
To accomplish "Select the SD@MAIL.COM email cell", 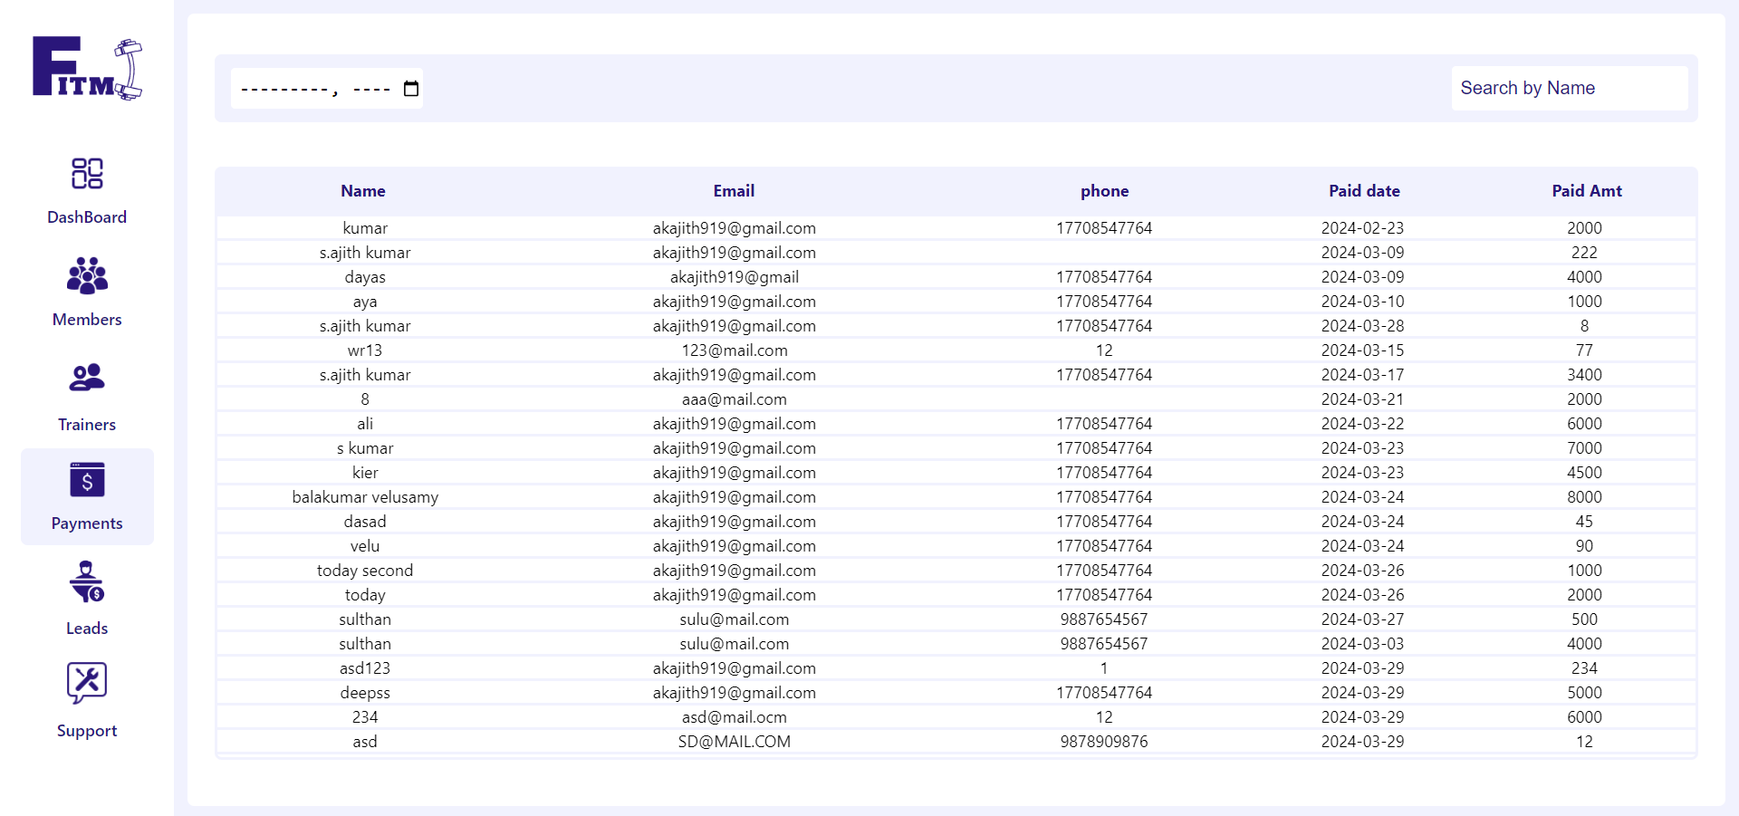I will click(x=734, y=742).
